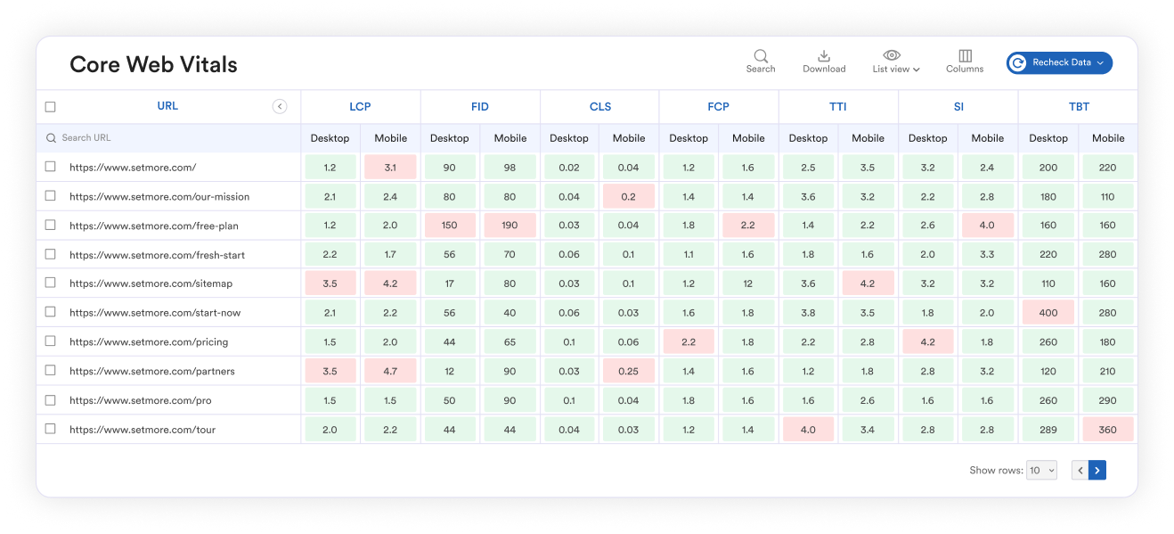Click into the Search URL field

click(169, 138)
